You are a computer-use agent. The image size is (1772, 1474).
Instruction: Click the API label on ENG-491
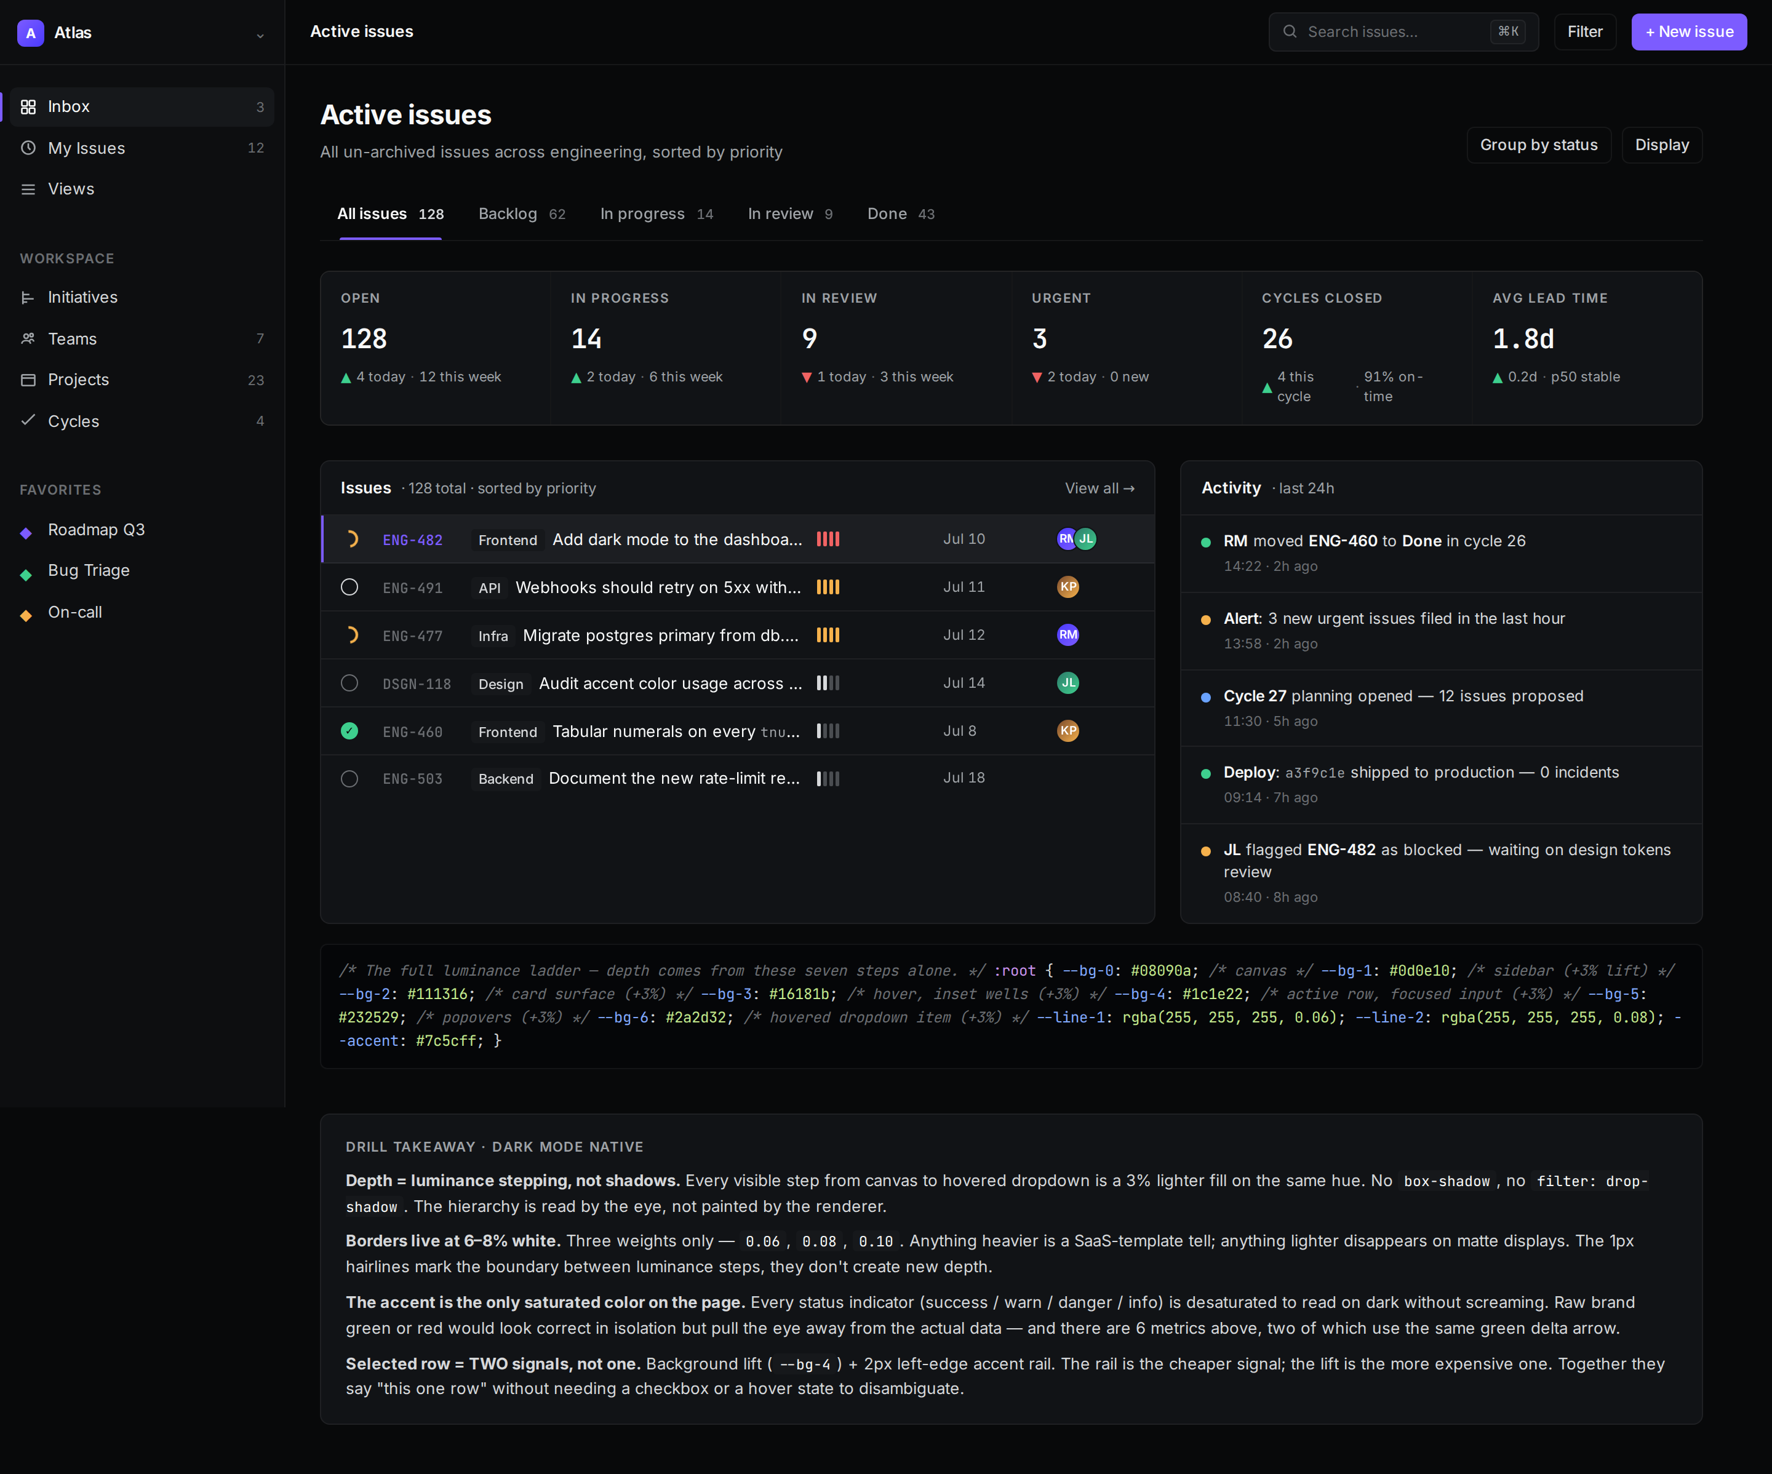pos(489,588)
